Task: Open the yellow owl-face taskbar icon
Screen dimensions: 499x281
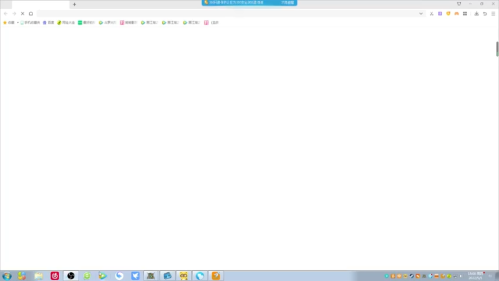Action: [x=183, y=276]
